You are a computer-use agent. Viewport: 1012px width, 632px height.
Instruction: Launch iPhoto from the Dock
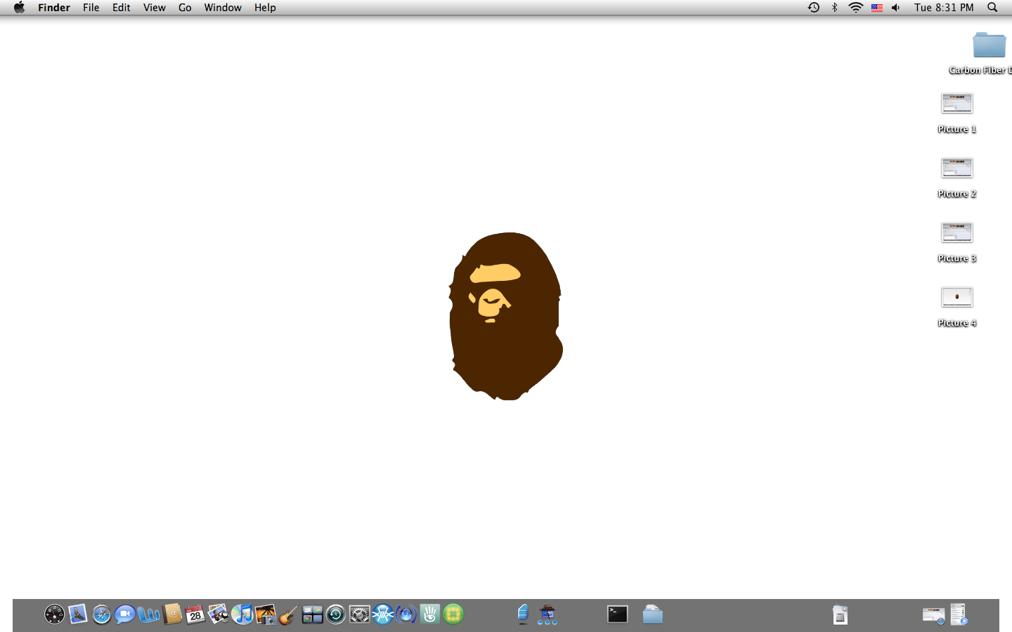(x=266, y=614)
